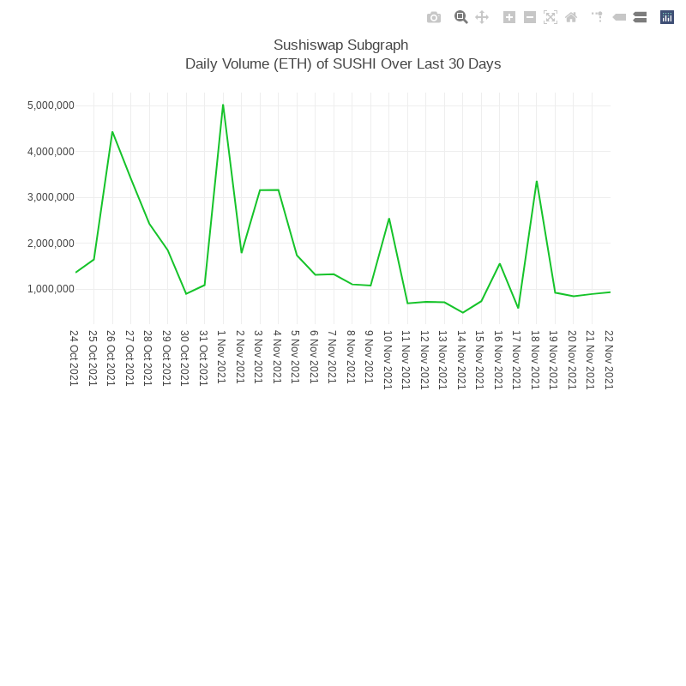Activate the Pan tool
The width and height of the screenshot is (686, 686).
point(482,17)
